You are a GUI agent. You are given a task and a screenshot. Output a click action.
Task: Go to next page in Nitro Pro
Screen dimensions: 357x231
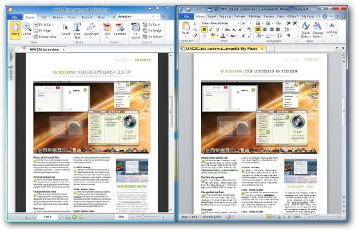point(61,217)
